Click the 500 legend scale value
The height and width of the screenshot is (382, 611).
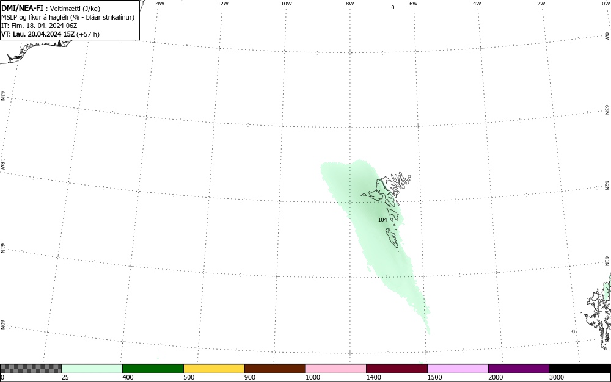point(189,377)
